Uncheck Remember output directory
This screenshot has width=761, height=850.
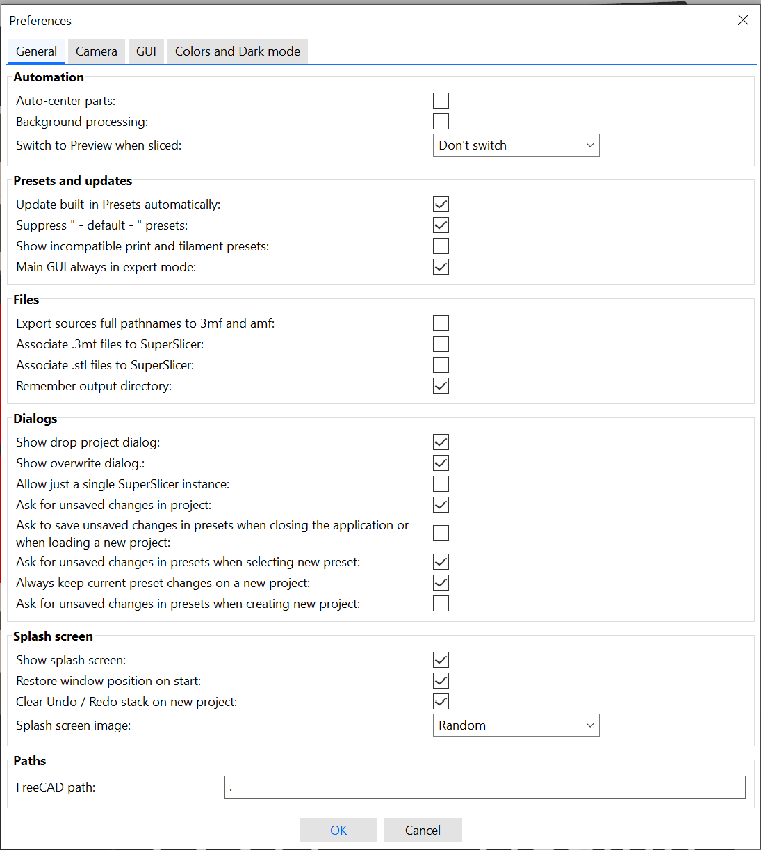point(441,385)
